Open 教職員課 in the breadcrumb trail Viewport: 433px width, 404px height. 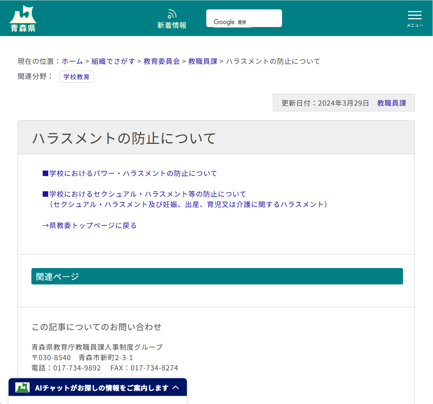[202, 61]
